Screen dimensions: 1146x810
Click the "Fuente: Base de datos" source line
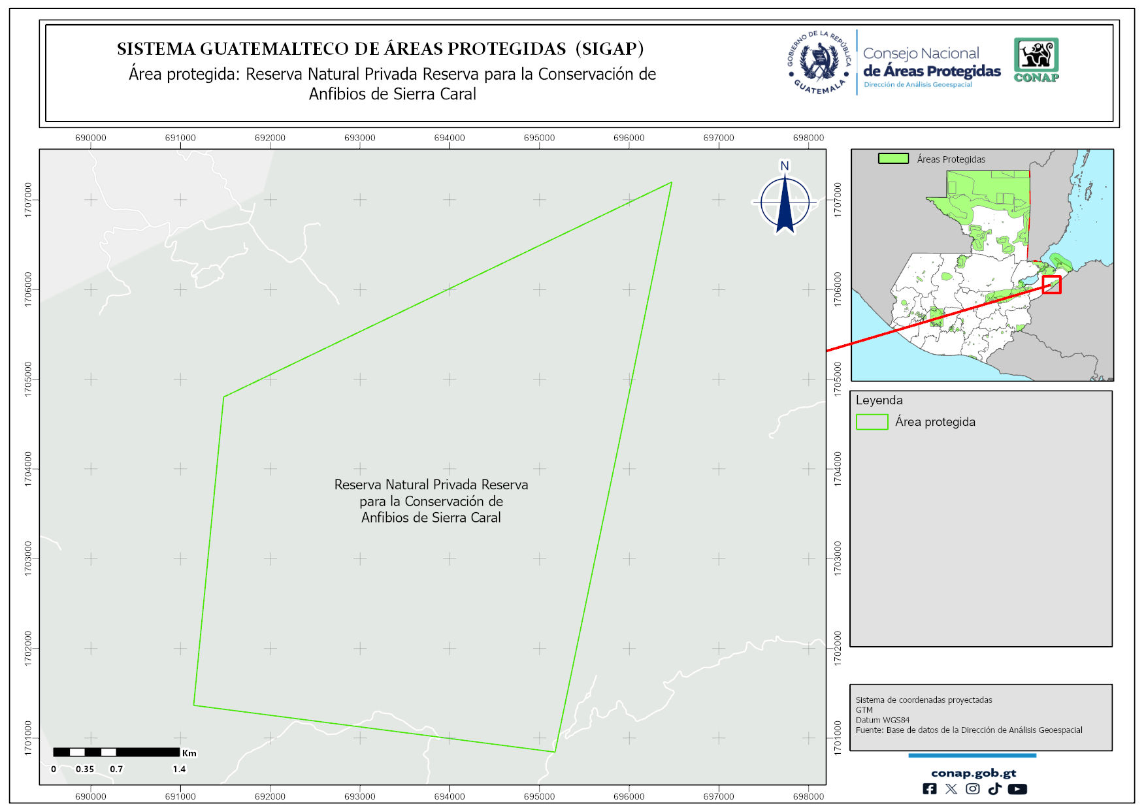(968, 730)
